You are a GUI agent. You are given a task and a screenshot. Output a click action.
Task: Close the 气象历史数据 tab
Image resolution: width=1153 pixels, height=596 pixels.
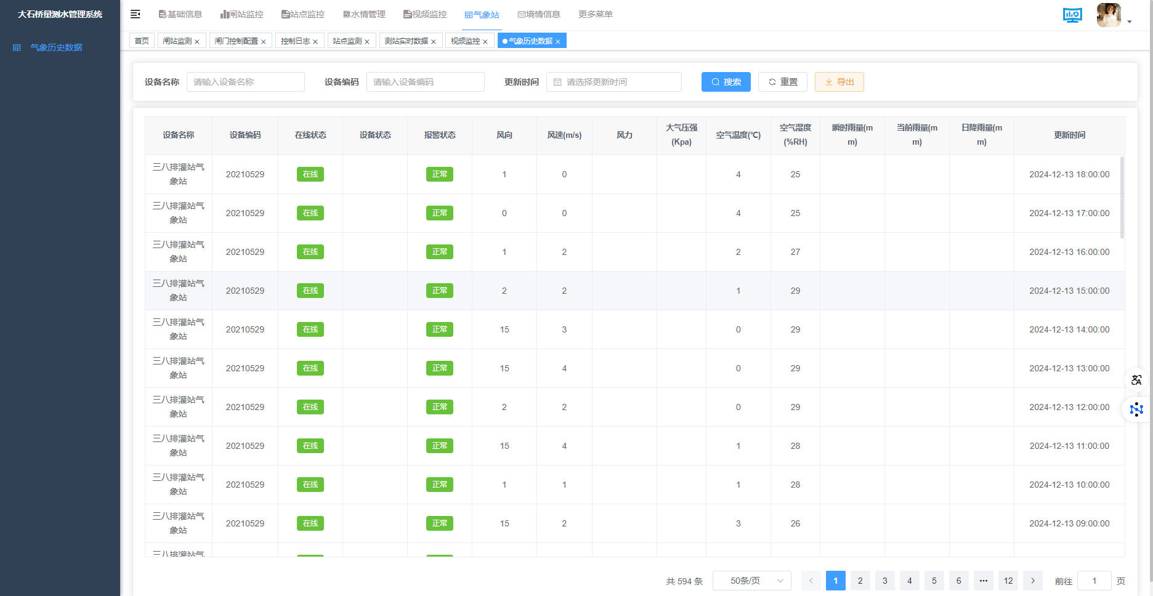[558, 42]
